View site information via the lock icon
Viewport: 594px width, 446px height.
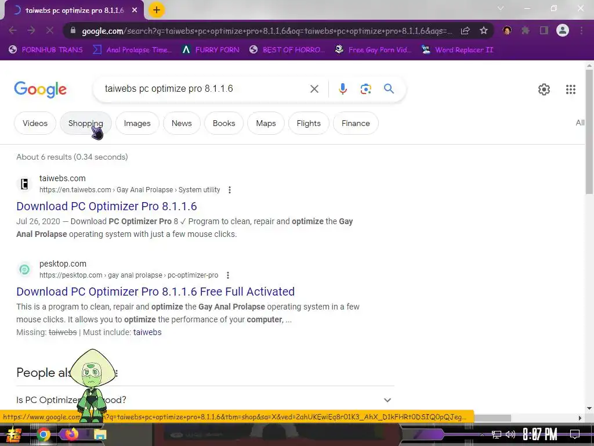(x=73, y=31)
